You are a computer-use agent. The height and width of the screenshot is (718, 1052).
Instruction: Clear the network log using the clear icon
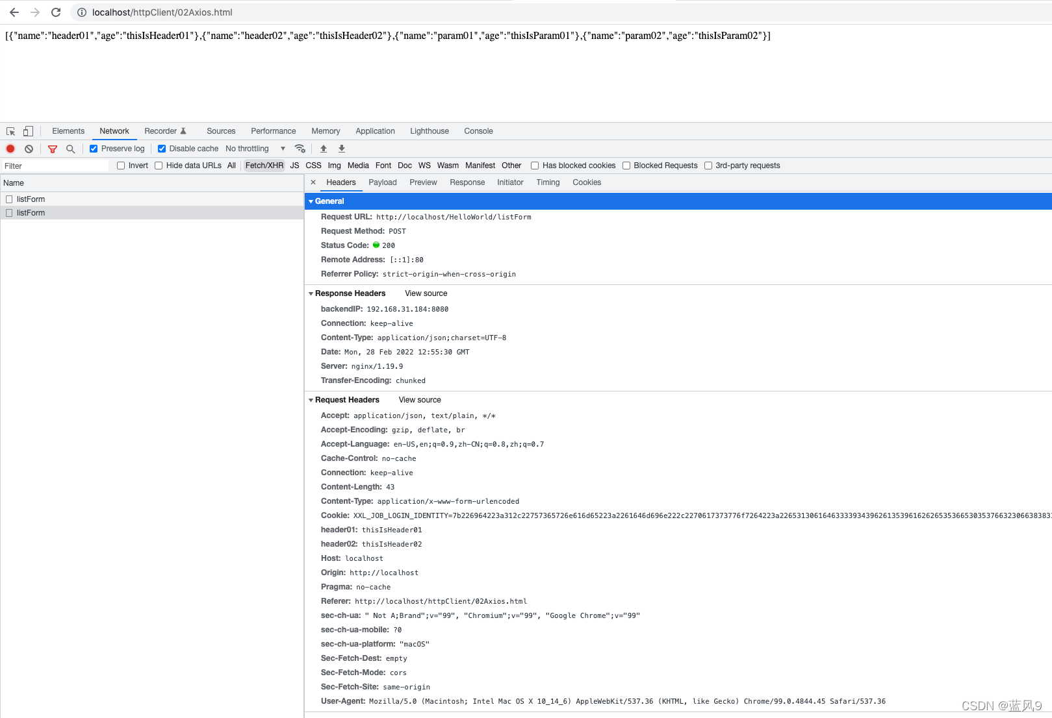pyautogui.click(x=29, y=149)
